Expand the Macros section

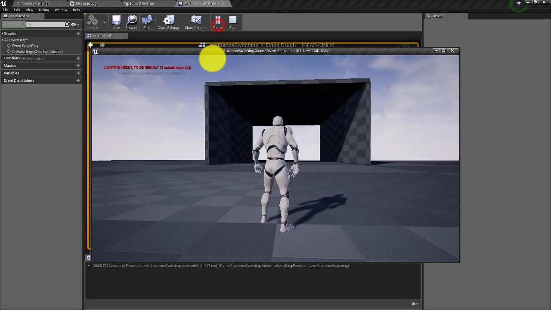coord(10,65)
